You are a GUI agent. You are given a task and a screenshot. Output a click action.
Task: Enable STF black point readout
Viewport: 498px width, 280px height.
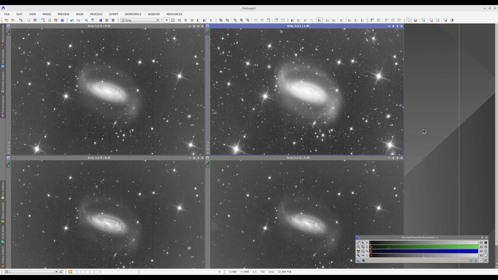(x=486, y=242)
